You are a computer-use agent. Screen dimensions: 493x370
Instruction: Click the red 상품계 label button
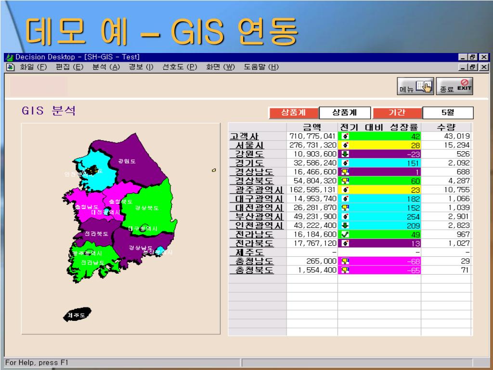click(x=293, y=113)
